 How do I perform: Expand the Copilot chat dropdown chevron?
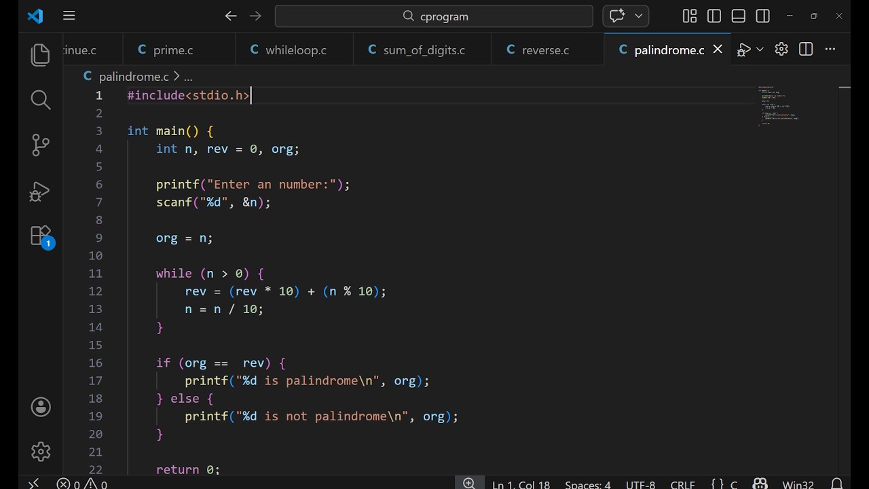tap(639, 16)
